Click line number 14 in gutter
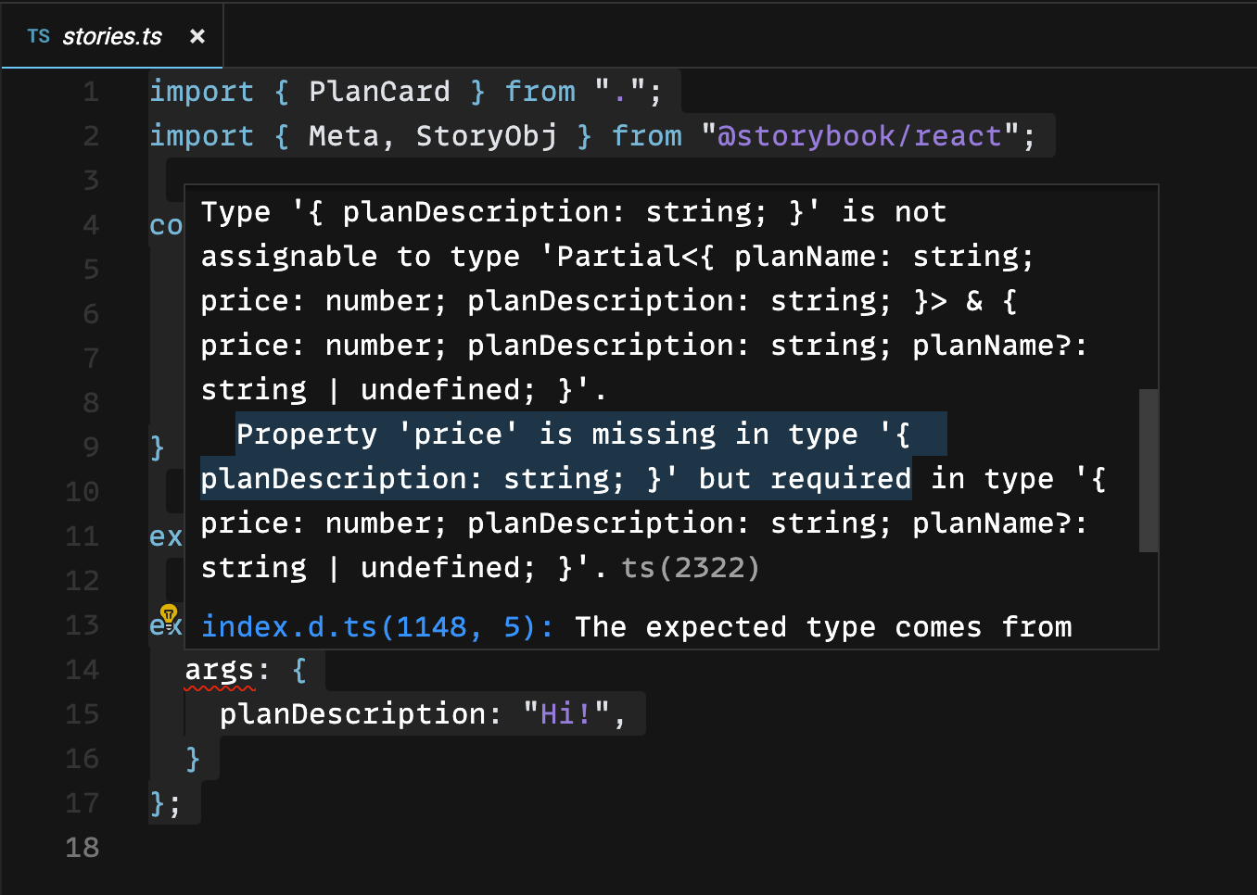Viewport: 1257px width, 895px height. pos(82,669)
